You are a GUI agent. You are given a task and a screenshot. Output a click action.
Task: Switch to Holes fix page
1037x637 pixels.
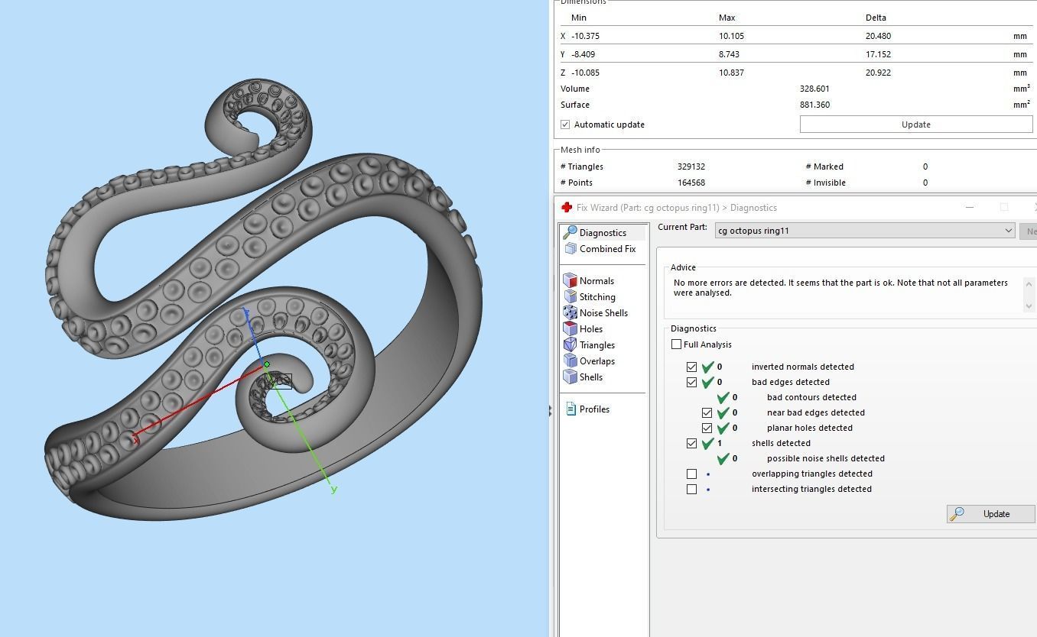(x=591, y=329)
